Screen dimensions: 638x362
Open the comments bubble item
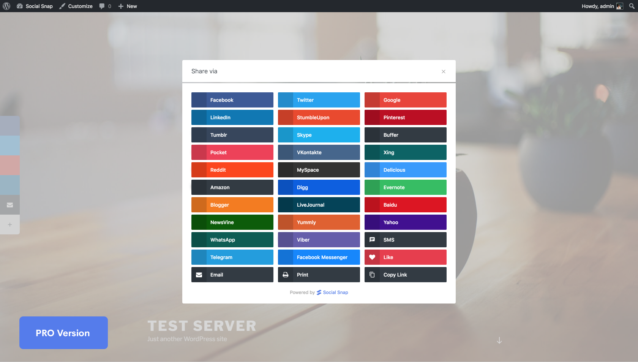pos(105,6)
